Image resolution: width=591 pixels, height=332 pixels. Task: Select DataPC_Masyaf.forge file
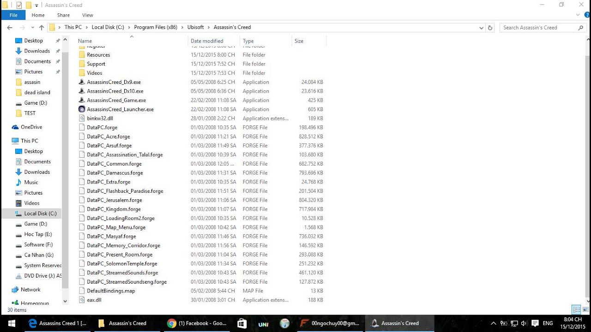pyautogui.click(x=111, y=237)
